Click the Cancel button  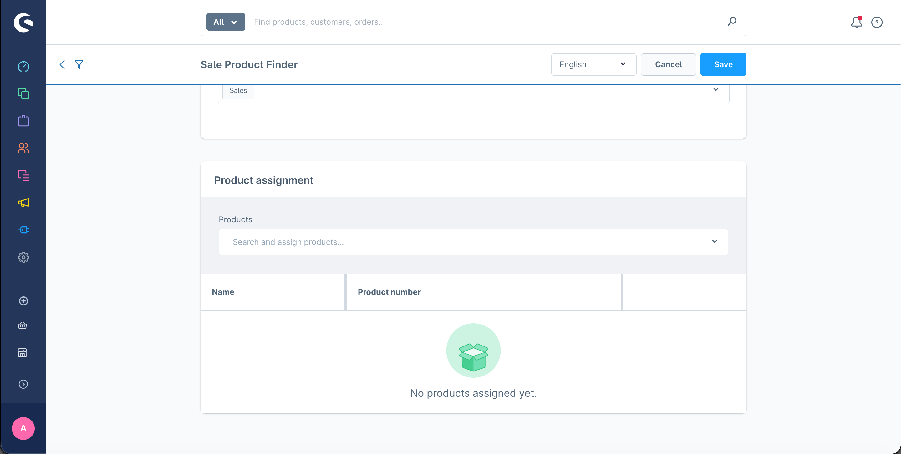click(x=668, y=64)
